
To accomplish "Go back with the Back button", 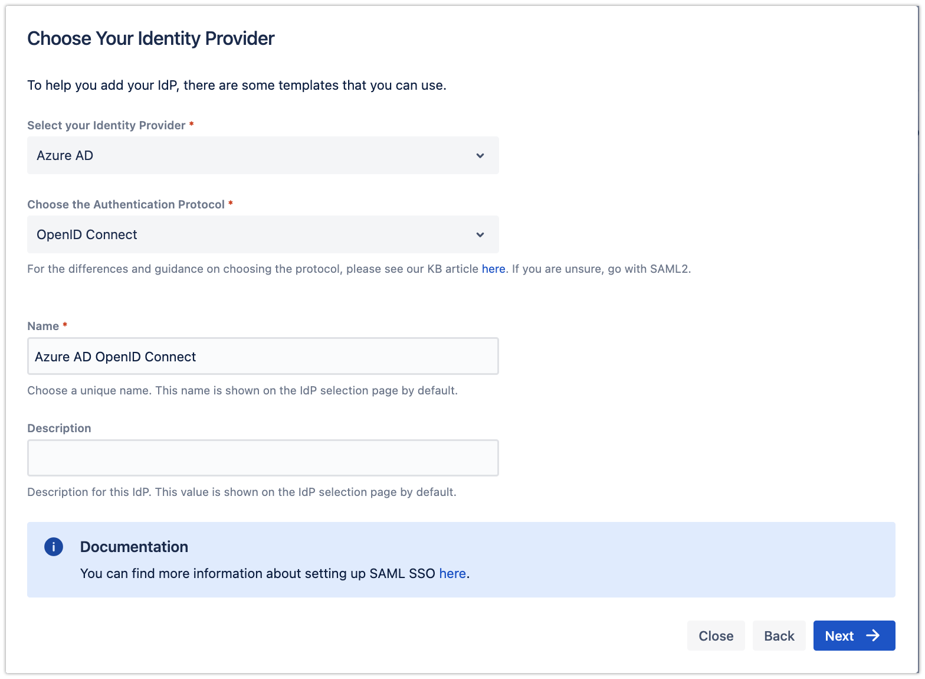I will 779,636.
